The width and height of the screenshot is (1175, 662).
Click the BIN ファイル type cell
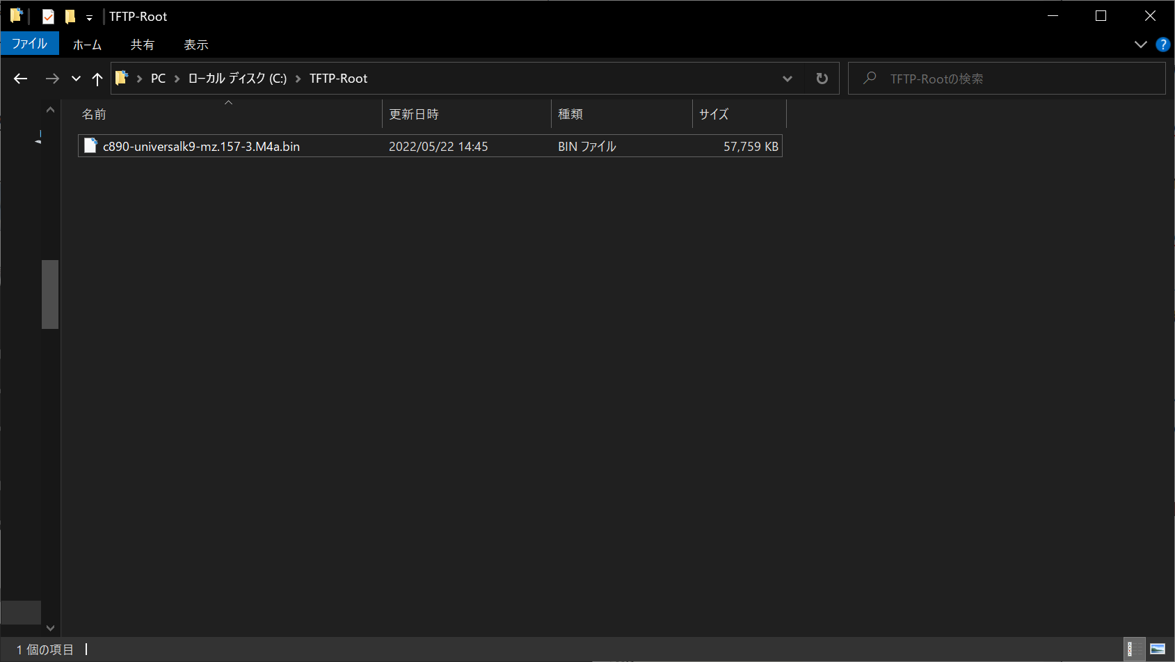pyautogui.click(x=587, y=147)
